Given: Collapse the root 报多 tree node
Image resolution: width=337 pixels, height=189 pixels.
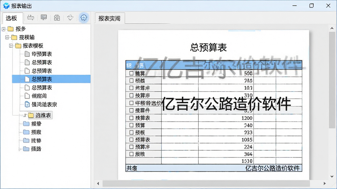Looking at the screenshot, I should [4, 29].
